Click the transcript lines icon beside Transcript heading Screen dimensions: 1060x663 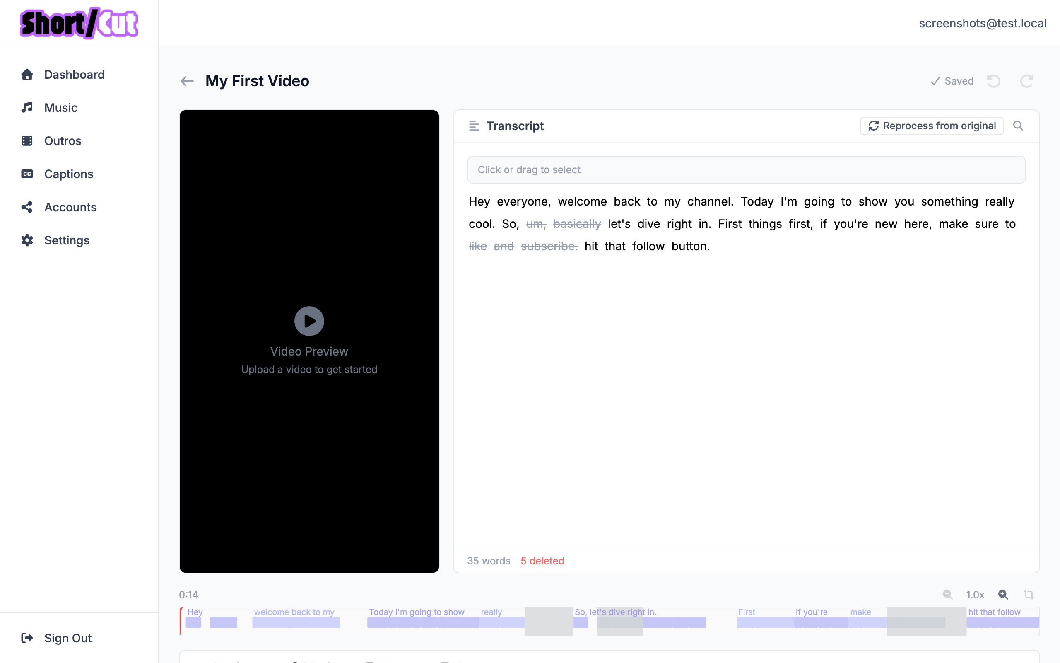click(x=475, y=126)
